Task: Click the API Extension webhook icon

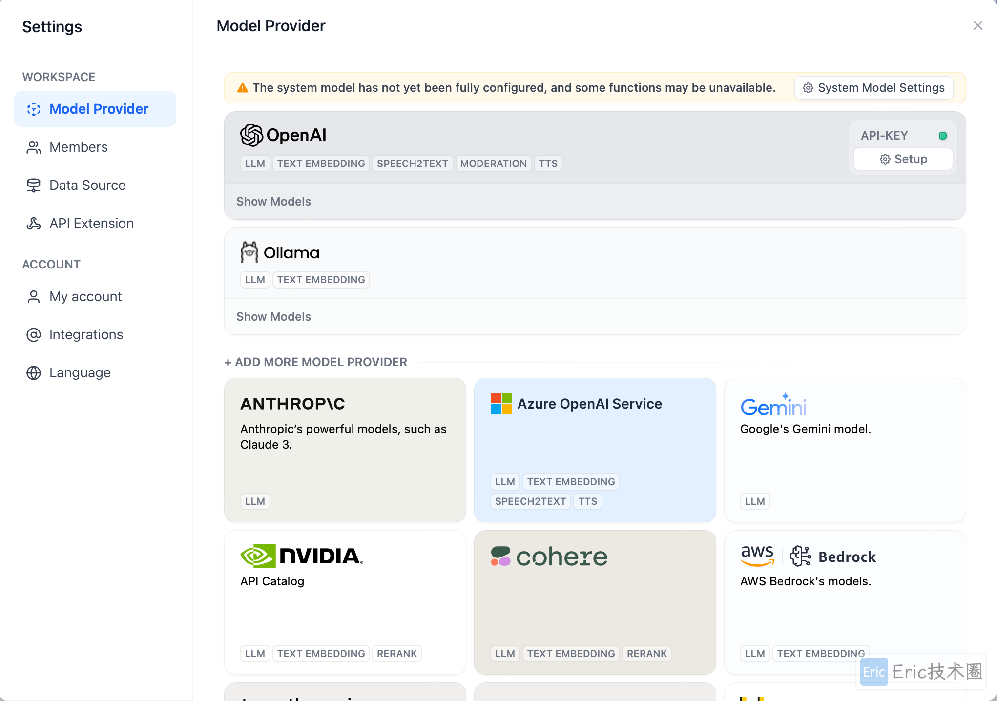Action: [x=34, y=223]
